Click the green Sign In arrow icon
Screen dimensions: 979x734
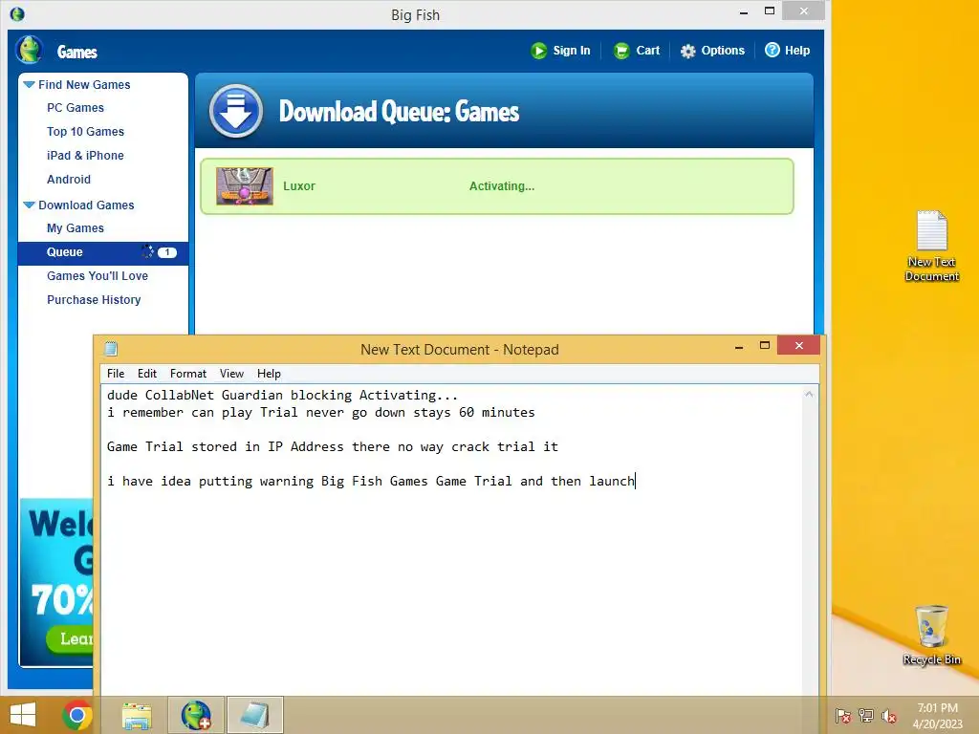tap(539, 51)
